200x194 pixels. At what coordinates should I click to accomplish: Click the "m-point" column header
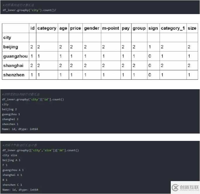tap(111, 28)
